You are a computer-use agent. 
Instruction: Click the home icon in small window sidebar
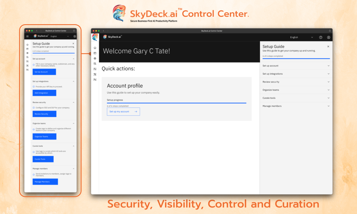pyautogui.click(x=27, y=44)
